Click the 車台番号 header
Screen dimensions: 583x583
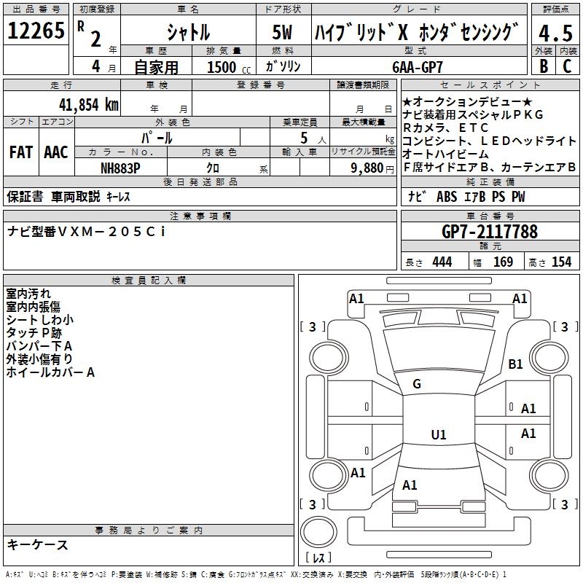point(490,216)
